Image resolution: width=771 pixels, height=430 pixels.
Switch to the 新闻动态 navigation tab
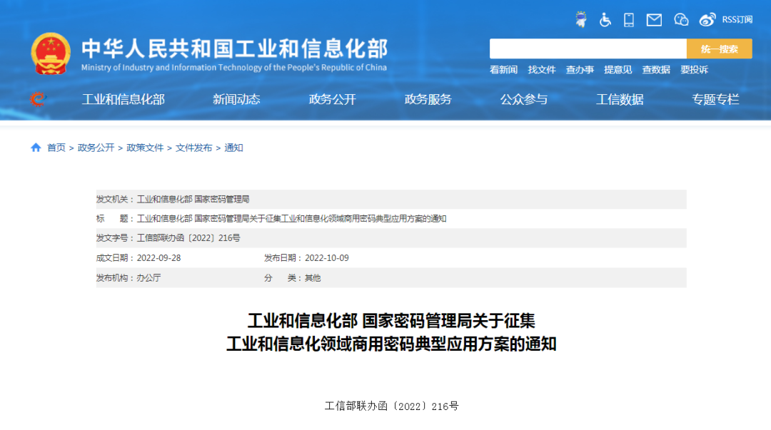pyautogui.click(x=236, y=99)
